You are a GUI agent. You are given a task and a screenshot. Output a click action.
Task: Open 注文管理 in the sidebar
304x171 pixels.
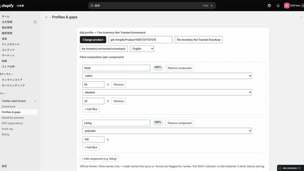(x=7, y=22)
